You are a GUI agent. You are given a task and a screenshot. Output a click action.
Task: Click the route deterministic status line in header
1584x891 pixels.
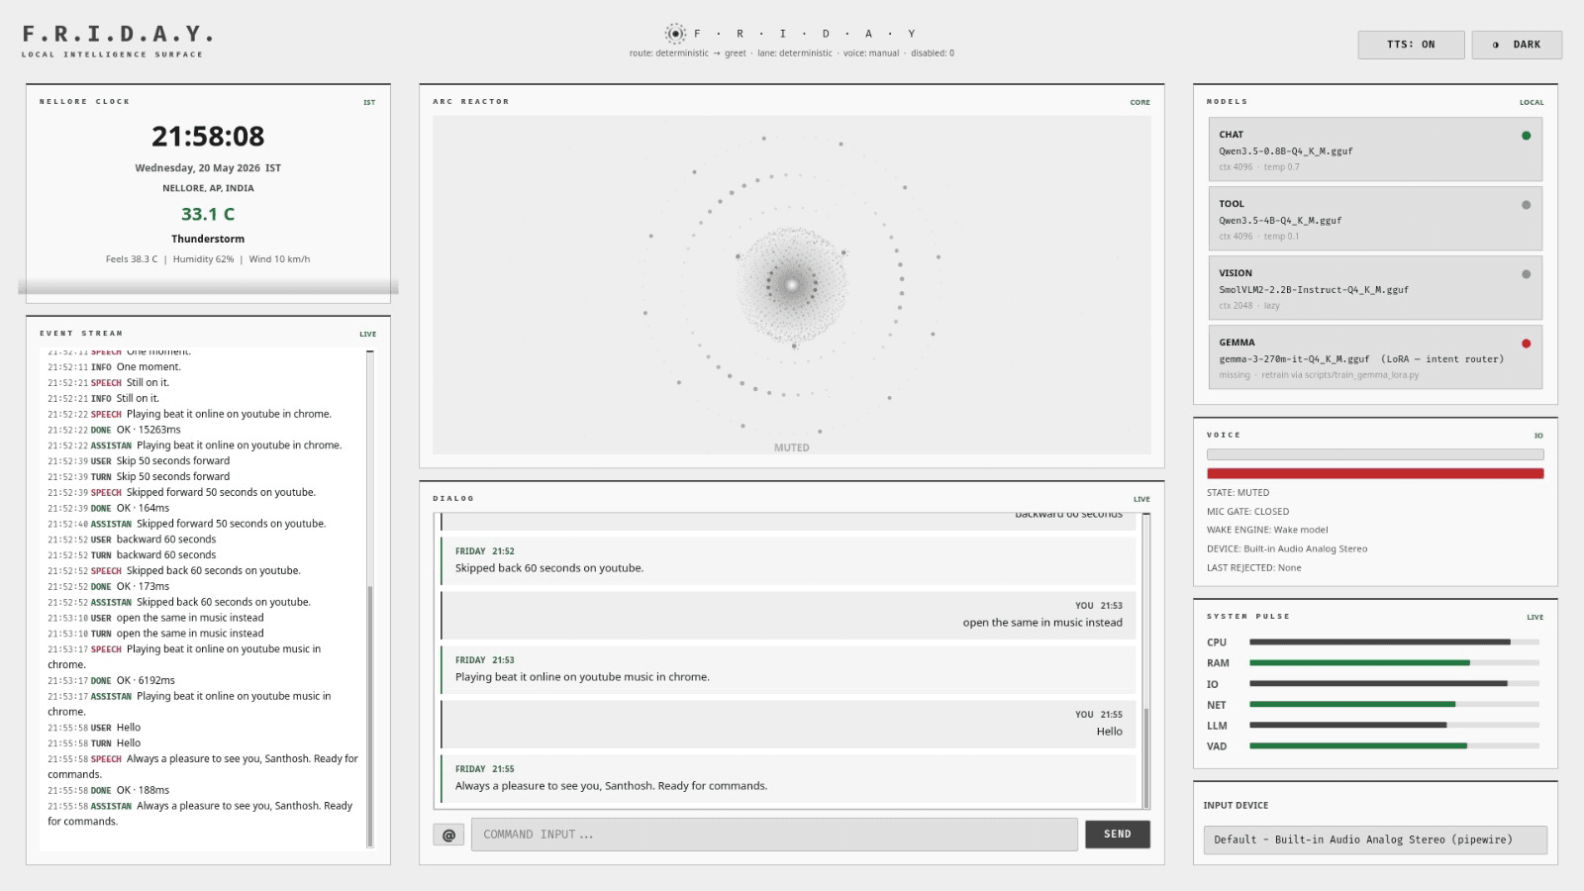792,53
